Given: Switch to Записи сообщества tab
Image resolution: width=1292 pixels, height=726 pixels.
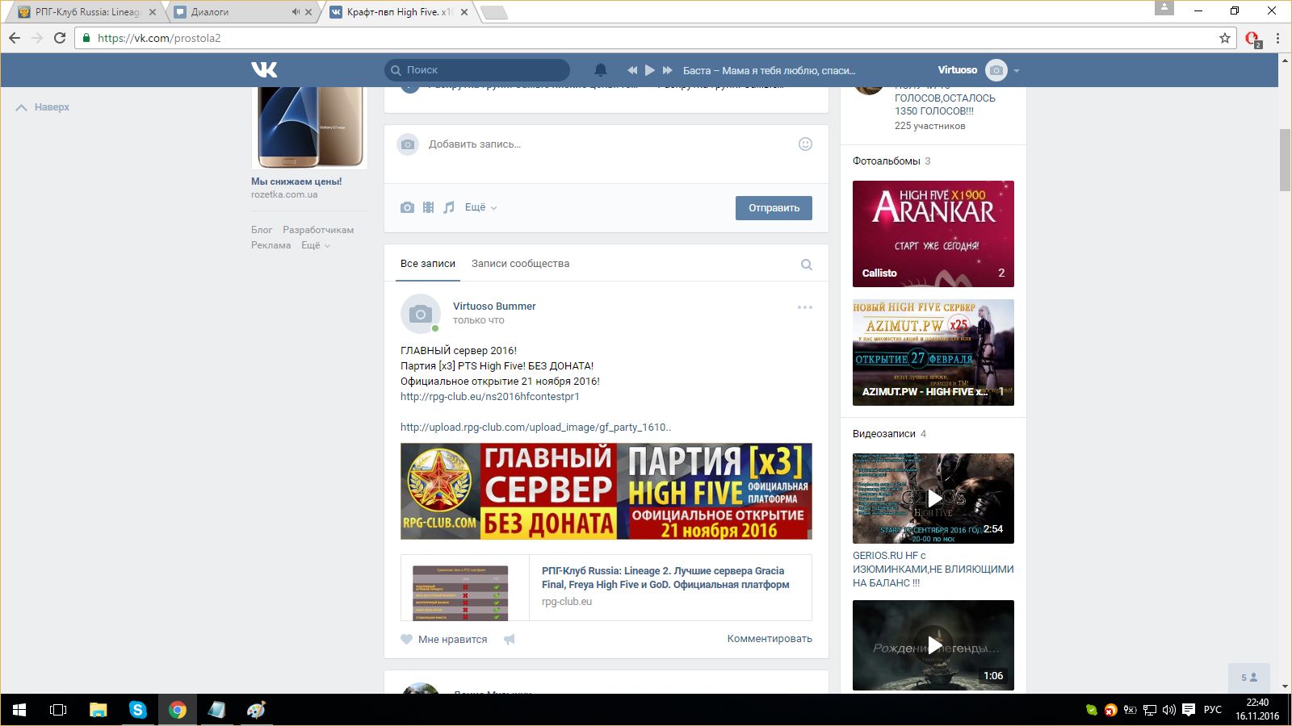Looking at the screenshot, I should [520, 264].
